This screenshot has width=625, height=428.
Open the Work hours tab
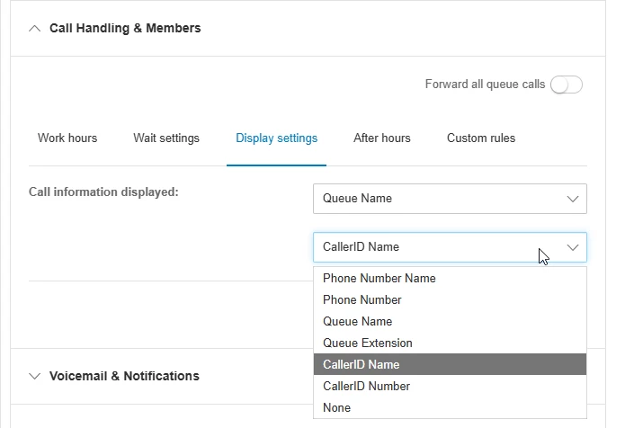(67, 138)
